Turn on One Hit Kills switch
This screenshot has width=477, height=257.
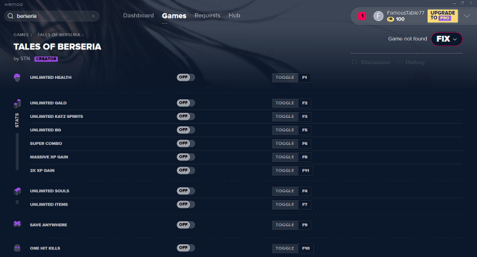[x=186, y=248]
